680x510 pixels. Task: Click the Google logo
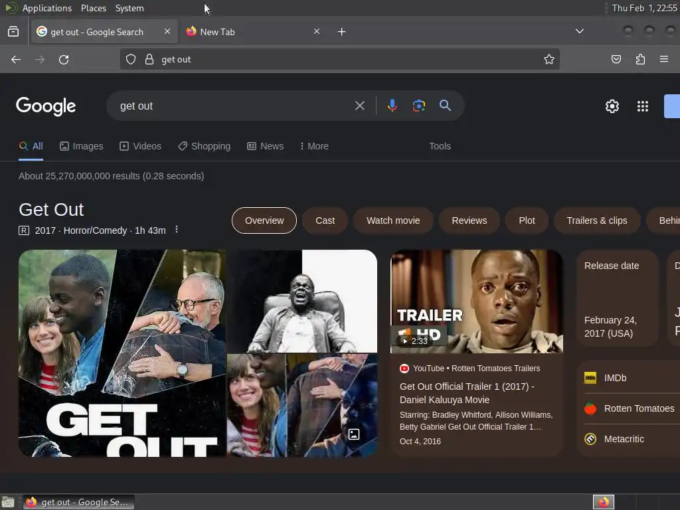46,106
